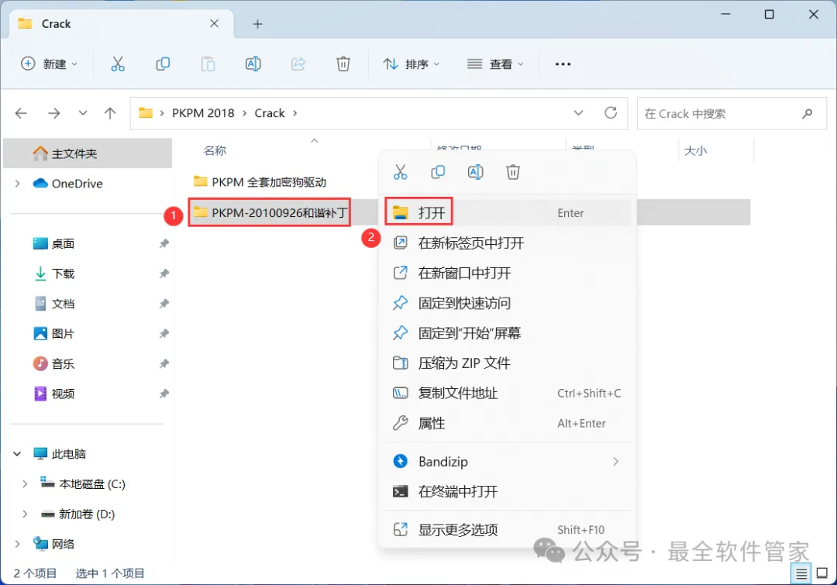Switch to details view in status bar
Image resolution: width=837 pixels, height=585 pixels.
click(x=801, y=574)
